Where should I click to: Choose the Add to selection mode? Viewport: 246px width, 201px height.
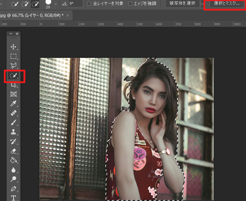tap(24, 4)
